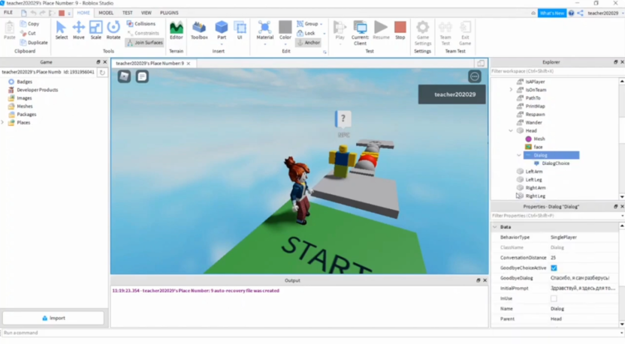Open Game Settings
Viewport: 625px width, 344px height.
click(423, 31)
